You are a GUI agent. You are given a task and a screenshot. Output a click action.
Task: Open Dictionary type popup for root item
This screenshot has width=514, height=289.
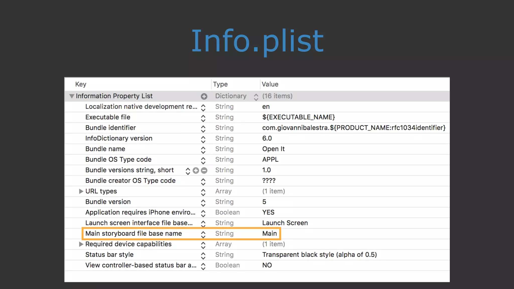(x=256, y=97)
